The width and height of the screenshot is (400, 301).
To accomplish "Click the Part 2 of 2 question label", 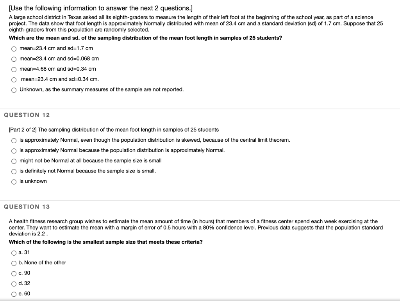I will [113, 130].
